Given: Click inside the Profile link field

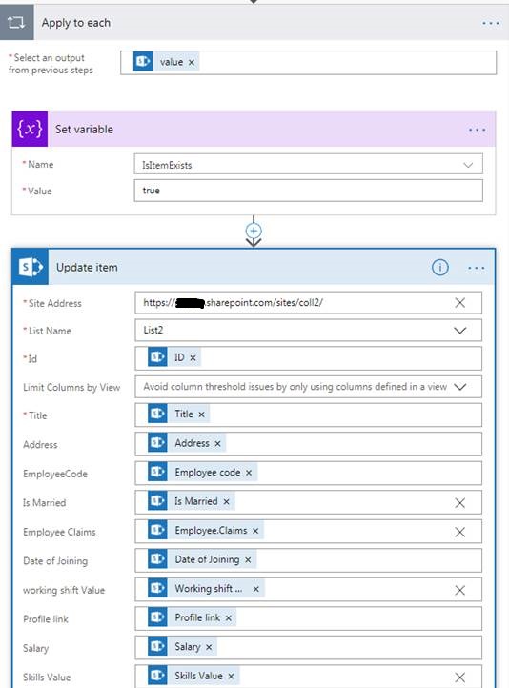Looking at the screenshot, I should click(x=308, y=618).
